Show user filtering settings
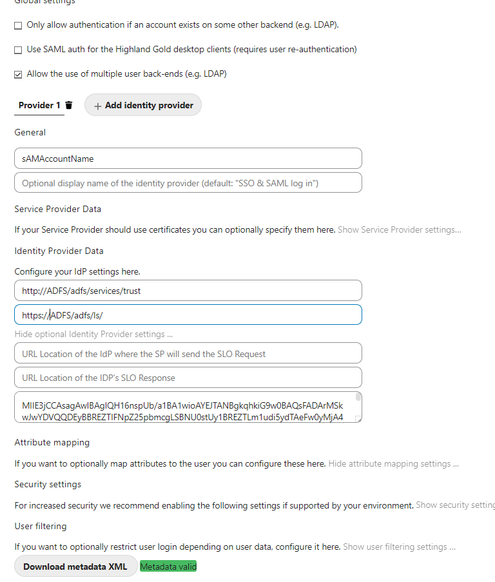Viewport: 495px width, 582px height. pos(398,546)
